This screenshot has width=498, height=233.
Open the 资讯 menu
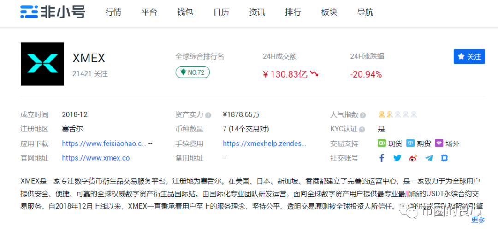click(x=257, y=12)
